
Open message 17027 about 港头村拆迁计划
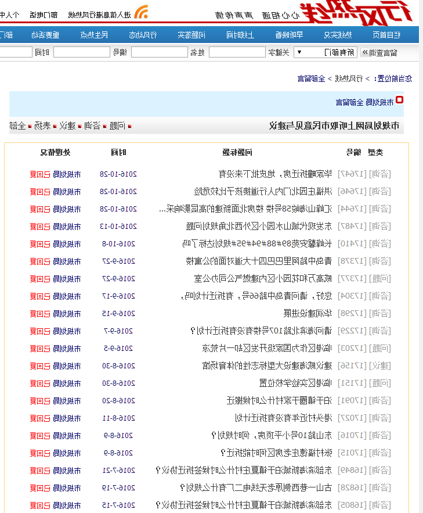coord(284,418)
